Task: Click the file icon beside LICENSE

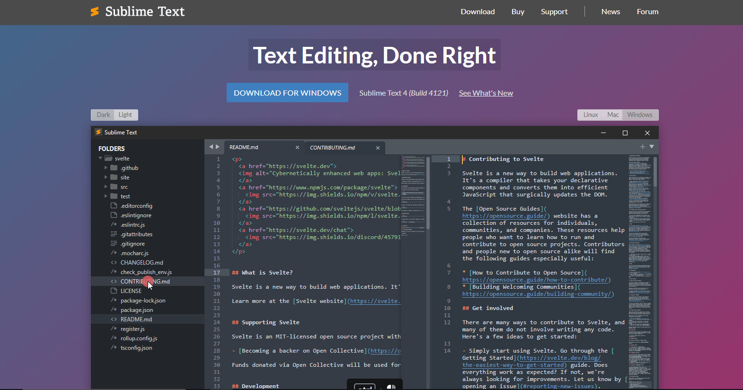Action: (114, 291)
